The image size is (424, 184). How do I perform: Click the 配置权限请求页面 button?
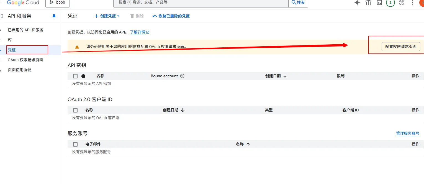pyautogui.click(x=401, y=47)
